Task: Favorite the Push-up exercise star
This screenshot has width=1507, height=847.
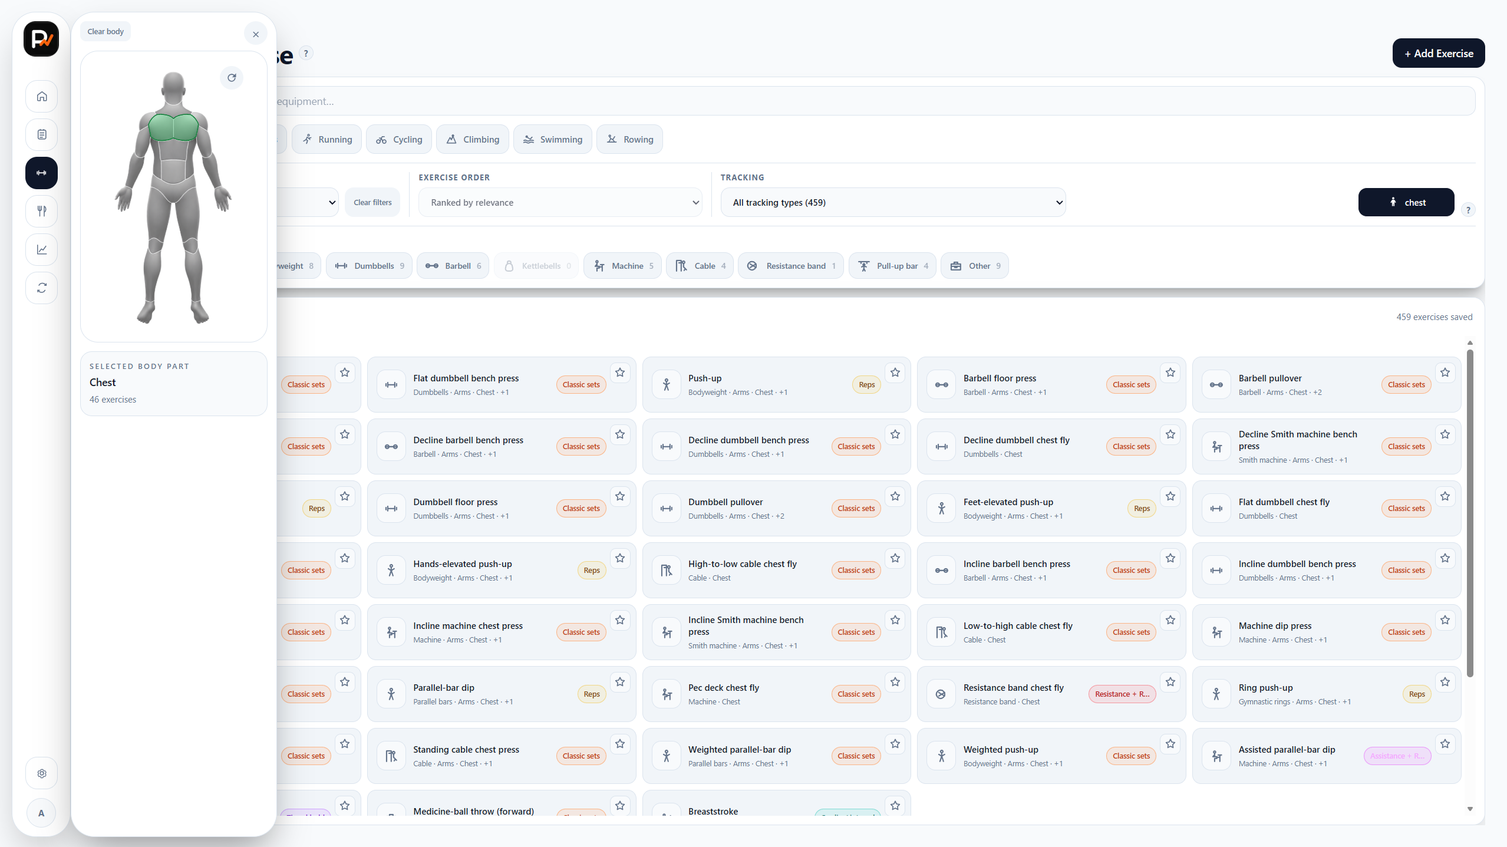Action: click(x=895, y=373)
